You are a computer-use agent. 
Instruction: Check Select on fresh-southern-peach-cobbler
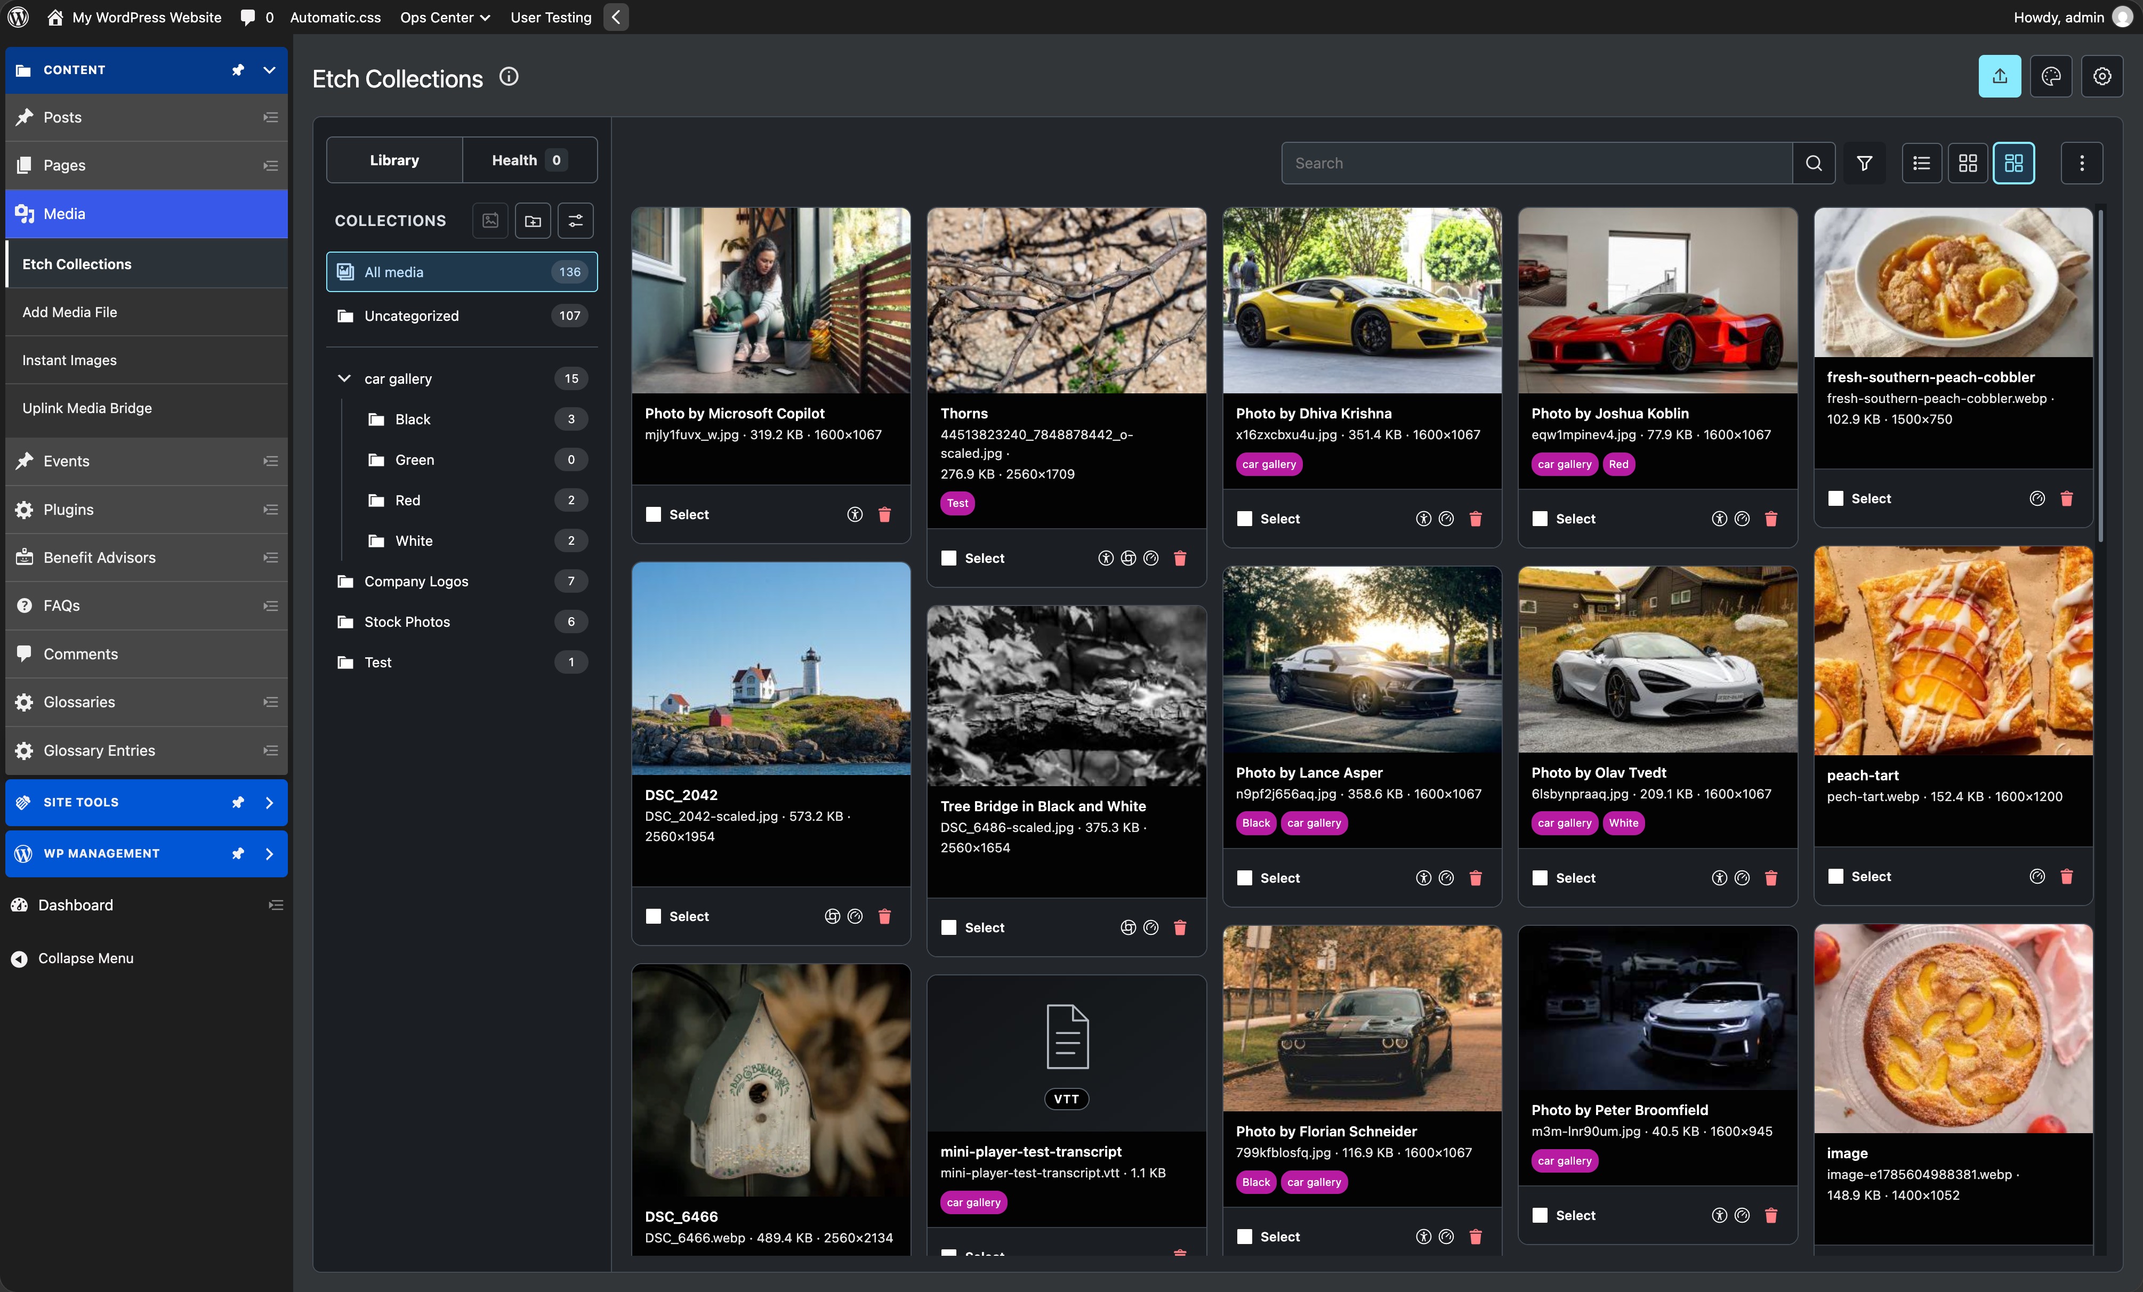coord(1836,498)
